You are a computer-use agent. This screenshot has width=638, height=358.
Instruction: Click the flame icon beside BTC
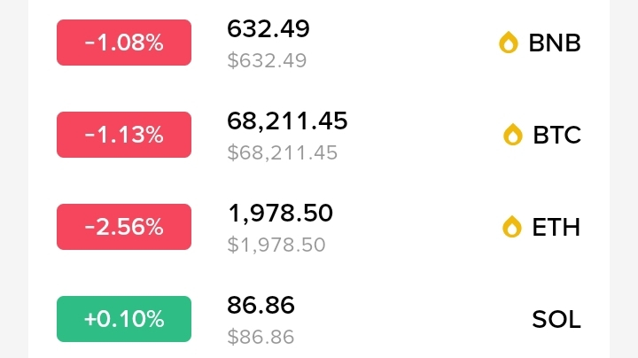pos(512,135)
